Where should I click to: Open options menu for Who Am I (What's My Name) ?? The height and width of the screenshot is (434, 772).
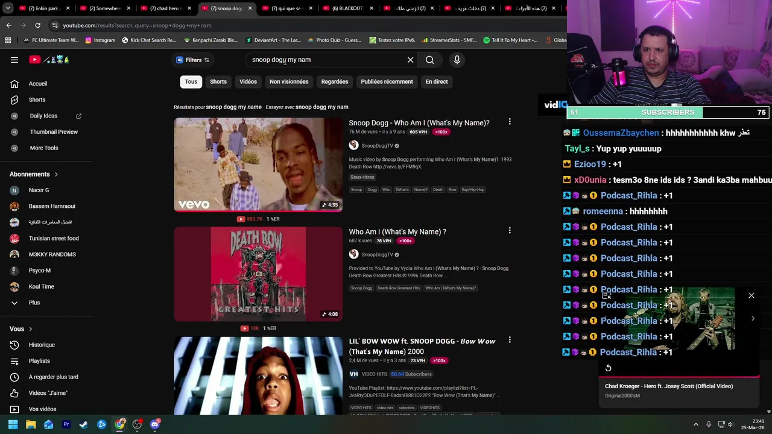click(x=510, y=231)
